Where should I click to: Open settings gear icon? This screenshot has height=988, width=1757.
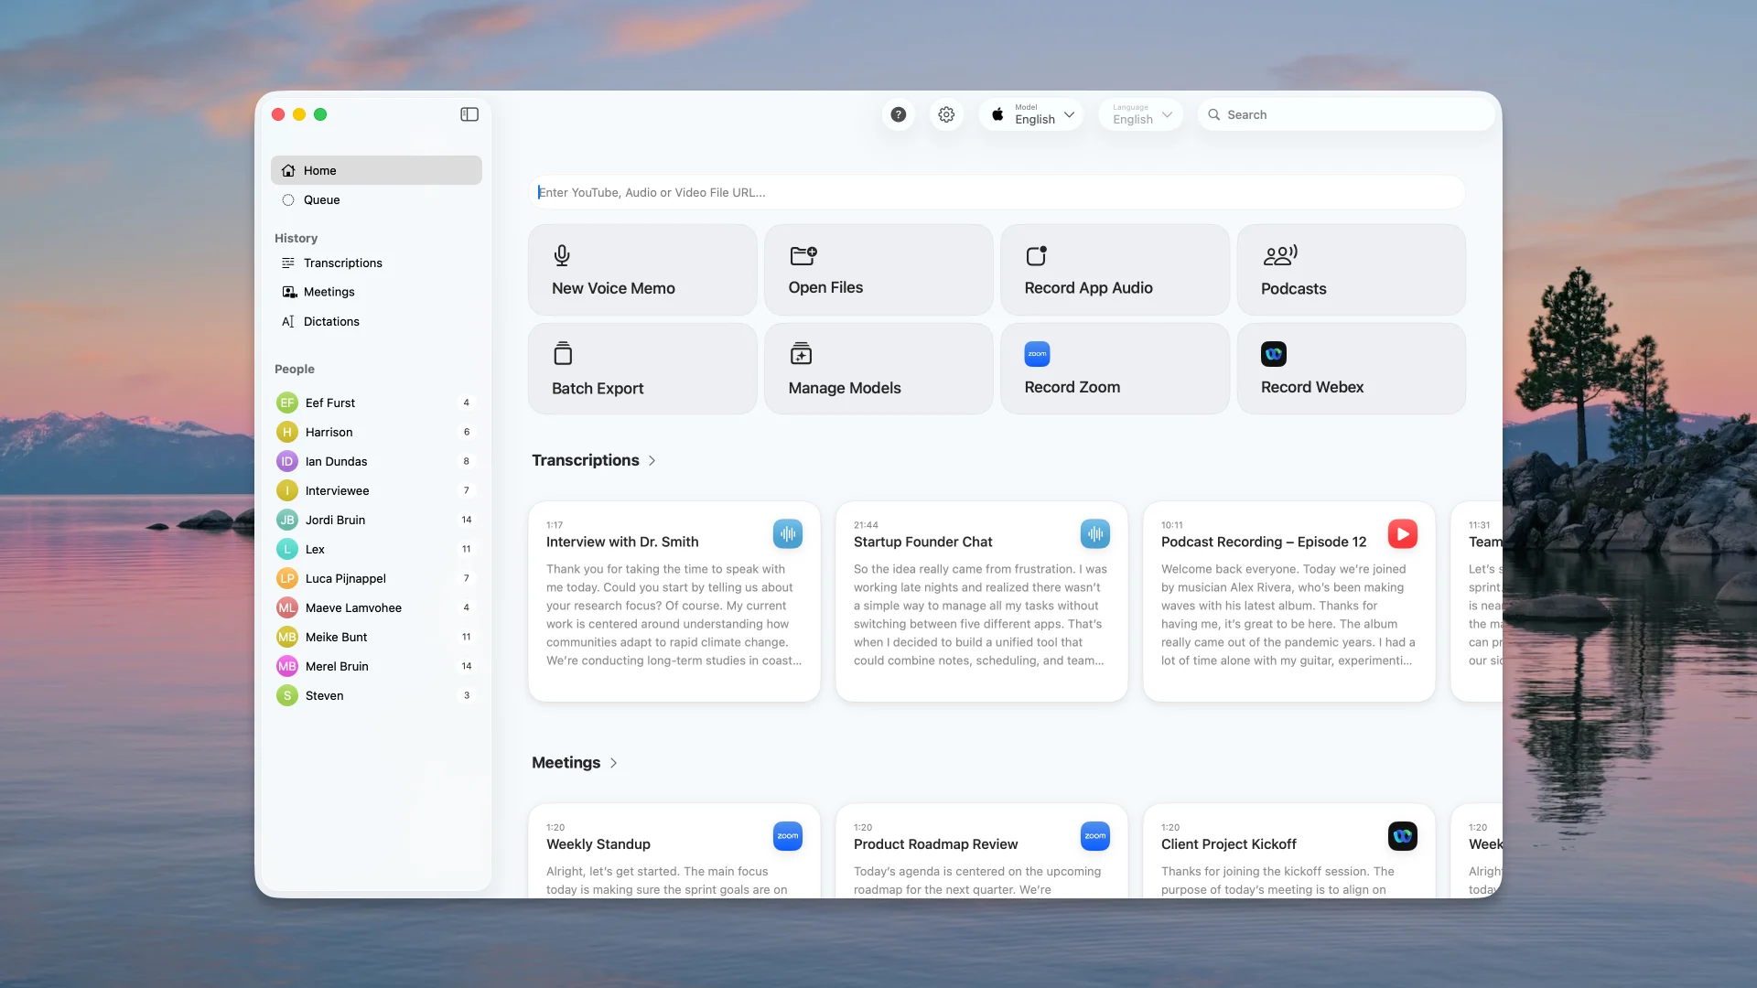click(946, 114)
